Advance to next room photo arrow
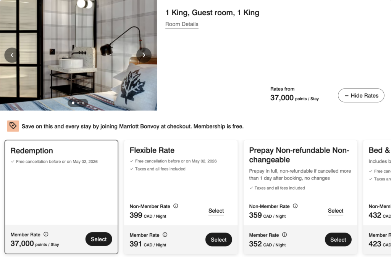Viewport: 391px width, 257px height. (x=144, y=55)
